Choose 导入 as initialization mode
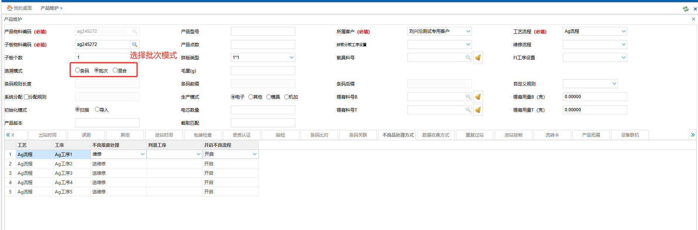The width and height of the screenshot is (698, 230). [97, 109]
